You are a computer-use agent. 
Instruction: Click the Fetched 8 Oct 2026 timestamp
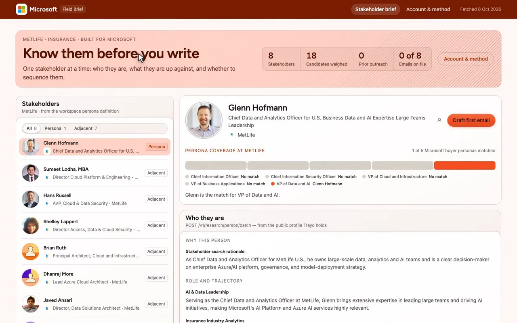tap(481, 9)
